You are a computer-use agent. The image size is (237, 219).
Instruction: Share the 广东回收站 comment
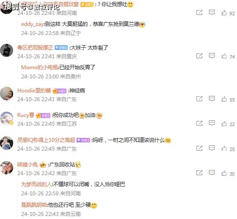point(199,173)
